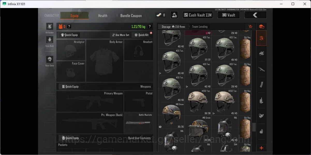Filter storage by grenade category icon
The height and width of the screenshot is (155, 311).
(x=261, y=131)
